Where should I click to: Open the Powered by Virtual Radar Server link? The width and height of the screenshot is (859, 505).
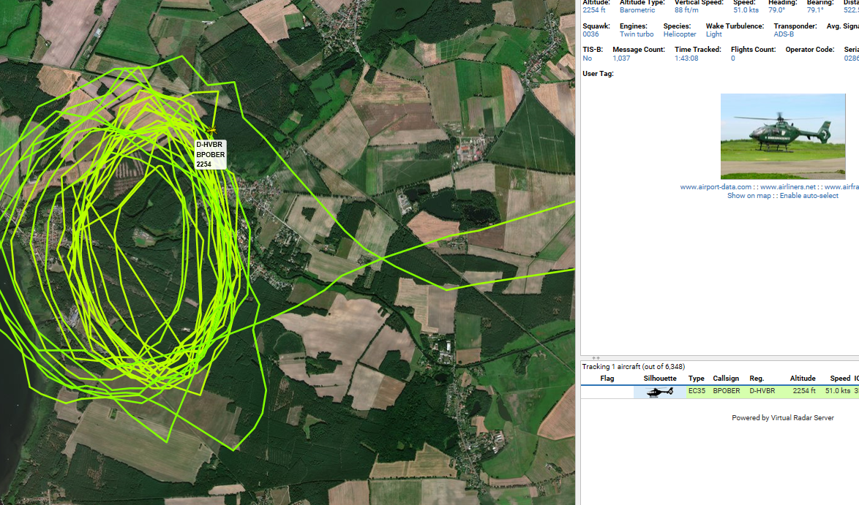(782, 418)
